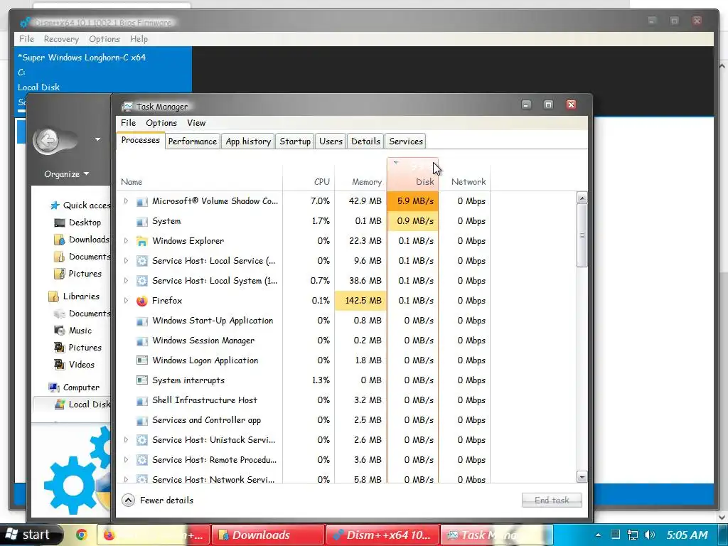Image resolution: width=728 pixels, height=546 pixels.
Task: Click the Windows start button
Action: 31,535
